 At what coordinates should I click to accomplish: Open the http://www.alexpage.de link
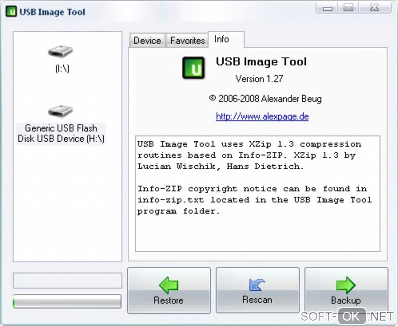pos(262,116)
